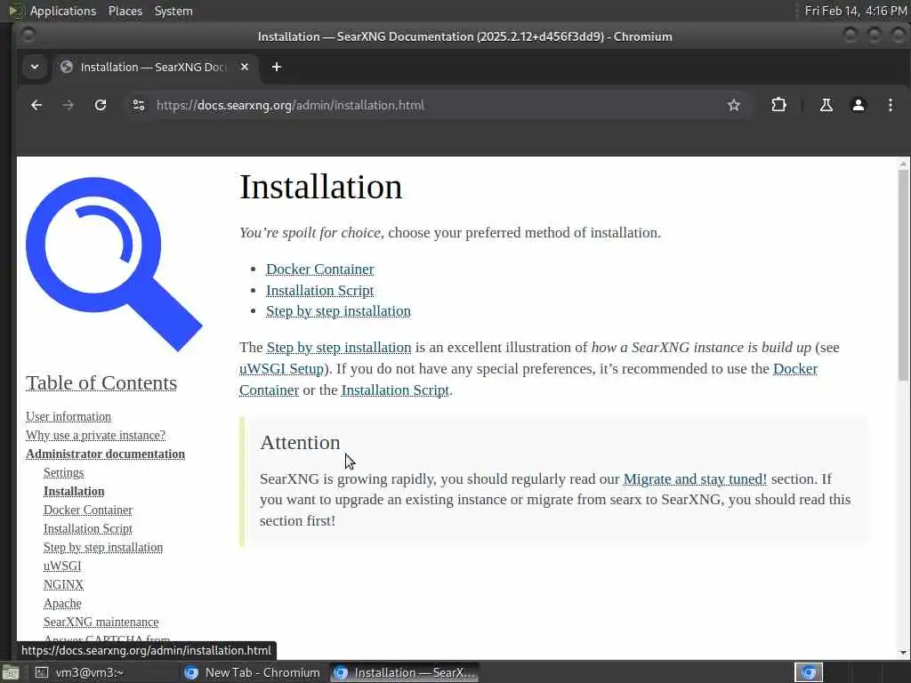Screen dimensions: 911x683
Task: Open the Applications menu
Action: pyautogui.click(x=63, y=11)
